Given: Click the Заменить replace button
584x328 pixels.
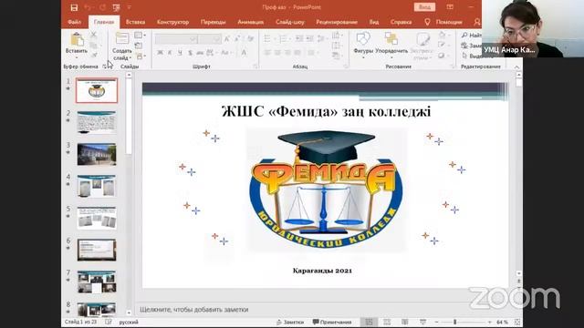Looking at the screenshot, I should (472, 46).
